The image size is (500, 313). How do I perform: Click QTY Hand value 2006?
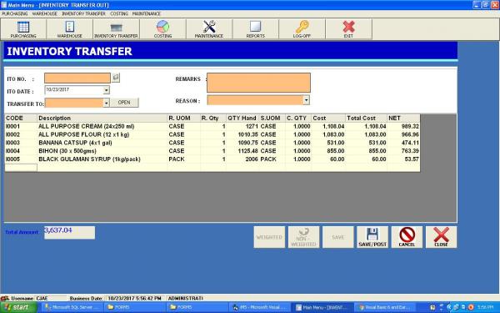[x=242, y=159]
